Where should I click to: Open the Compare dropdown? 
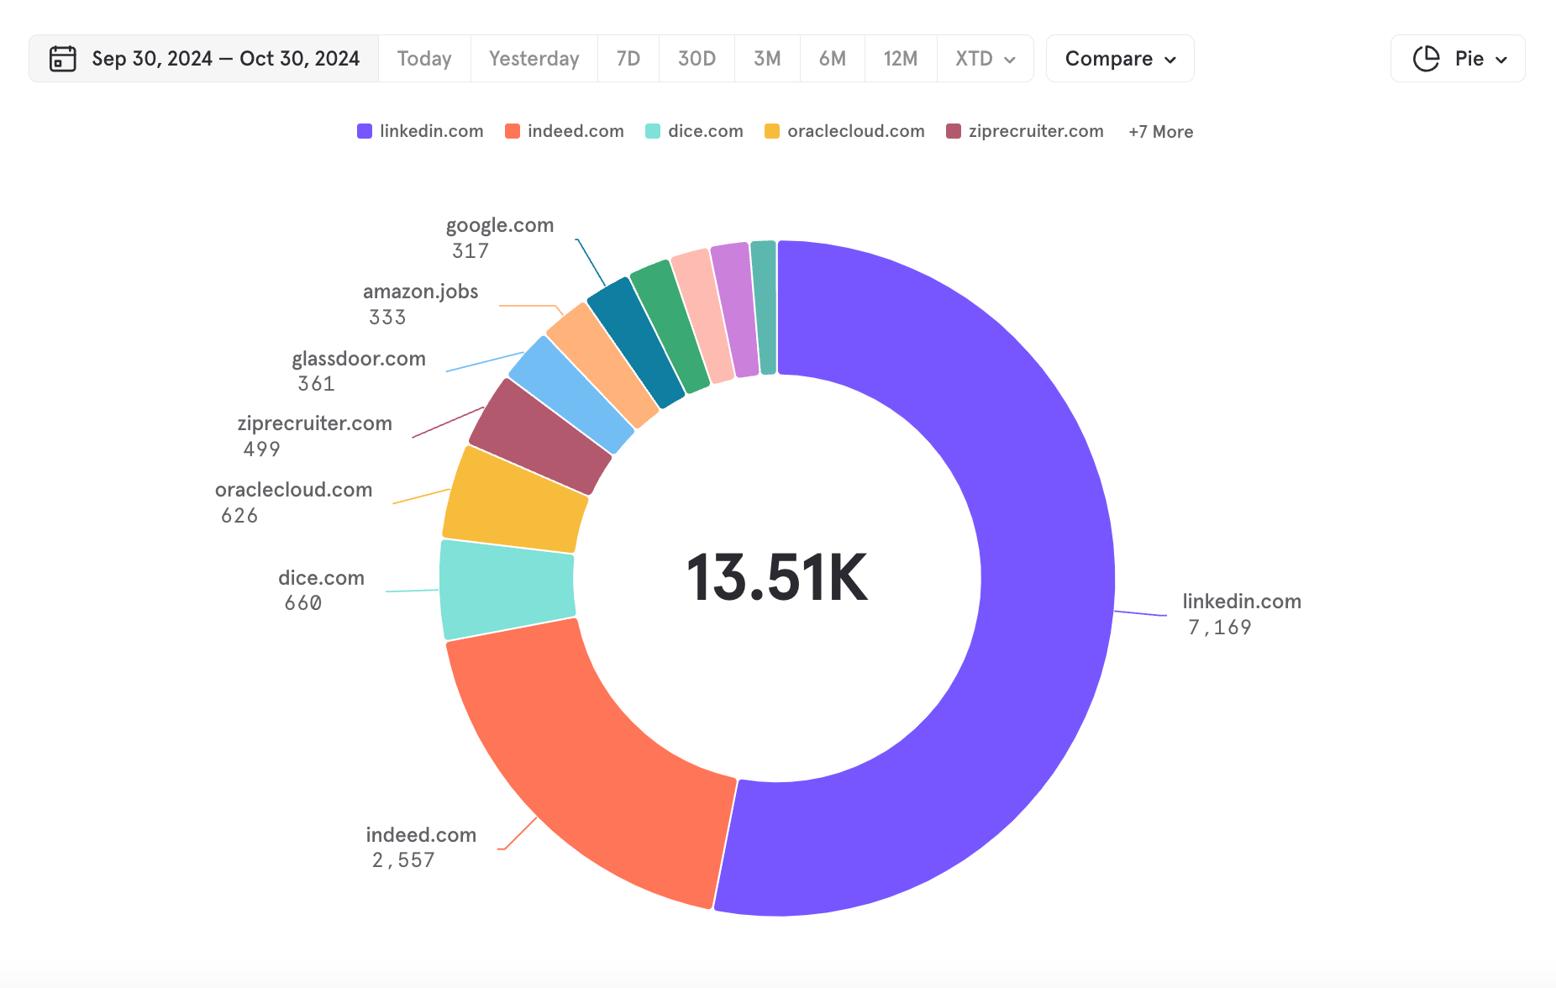[1120, 59]
